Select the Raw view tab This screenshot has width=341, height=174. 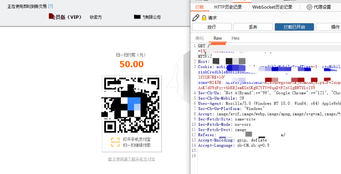[218, 38]
